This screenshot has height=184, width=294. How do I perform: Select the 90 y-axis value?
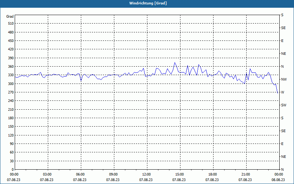click(12, 144)
